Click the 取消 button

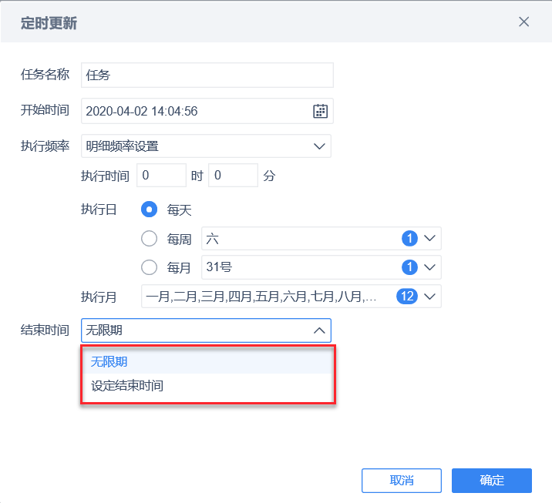tap(402, 481)
